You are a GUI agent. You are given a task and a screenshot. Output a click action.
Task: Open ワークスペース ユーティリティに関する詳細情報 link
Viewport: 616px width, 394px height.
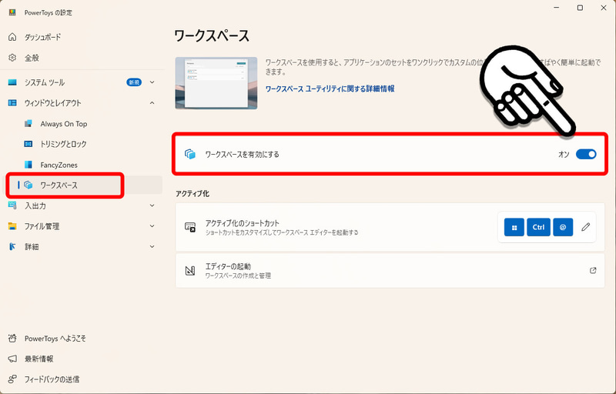pyautogui.click(x=330, y=89)
